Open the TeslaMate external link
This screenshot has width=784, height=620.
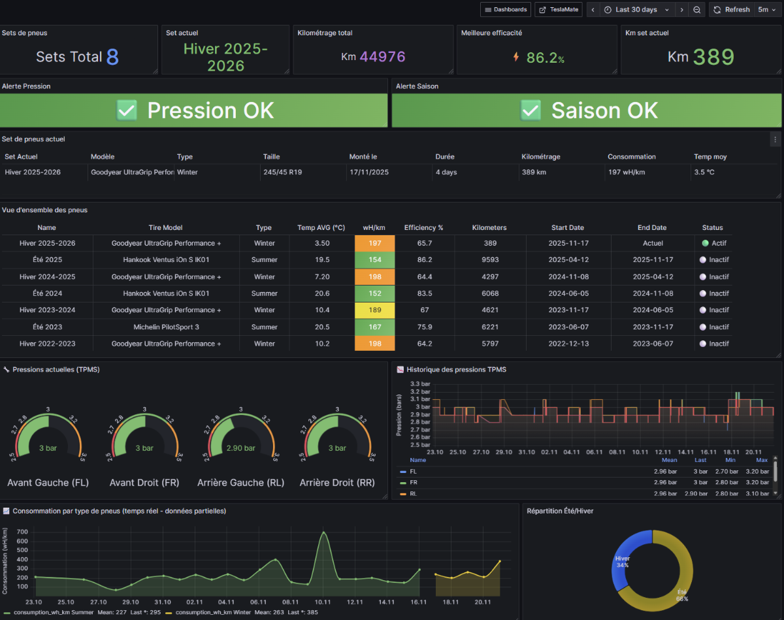pyautogui.click(x=559, y=10)
